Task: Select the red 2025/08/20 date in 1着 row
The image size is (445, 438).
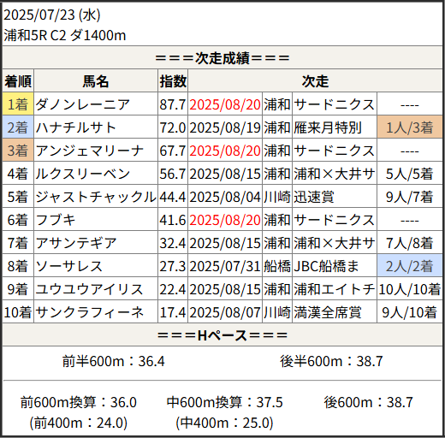Action: 225,104
